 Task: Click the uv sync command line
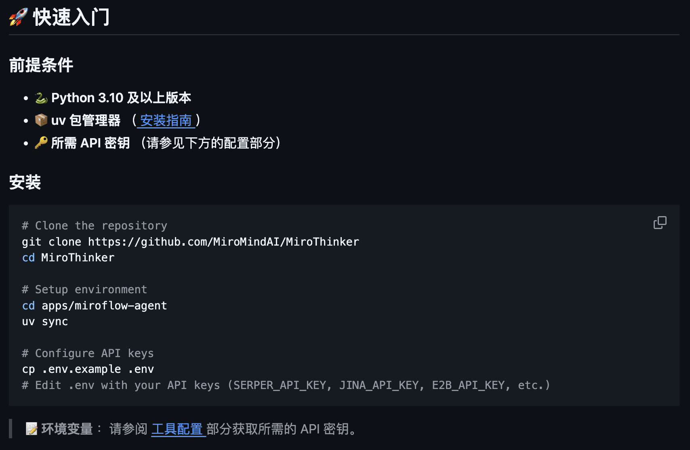[45, 321]
